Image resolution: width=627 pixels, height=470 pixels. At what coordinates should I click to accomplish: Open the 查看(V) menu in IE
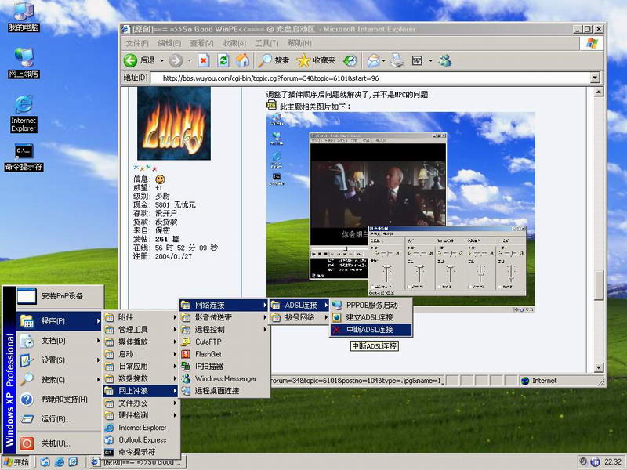(x=201, y=43)
